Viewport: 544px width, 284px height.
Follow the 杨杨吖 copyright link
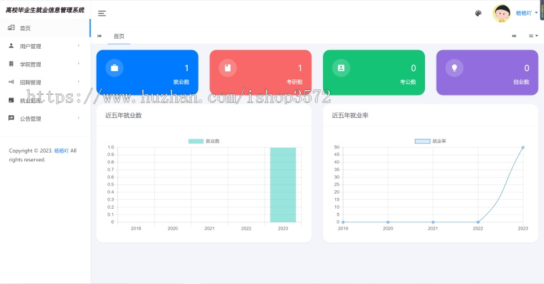pyautogui.click(x=61, y=150)
